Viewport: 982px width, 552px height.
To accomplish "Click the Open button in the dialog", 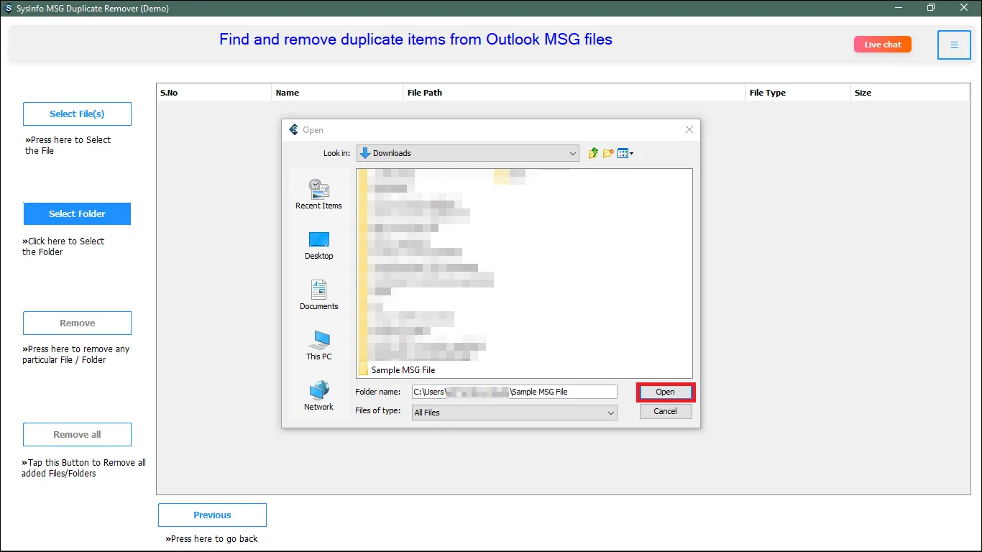I will point(665,392).
